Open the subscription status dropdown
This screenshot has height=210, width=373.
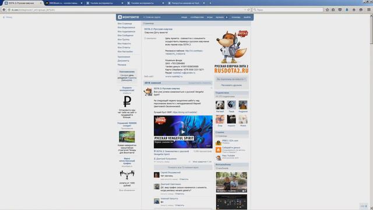tap(231, 79)
